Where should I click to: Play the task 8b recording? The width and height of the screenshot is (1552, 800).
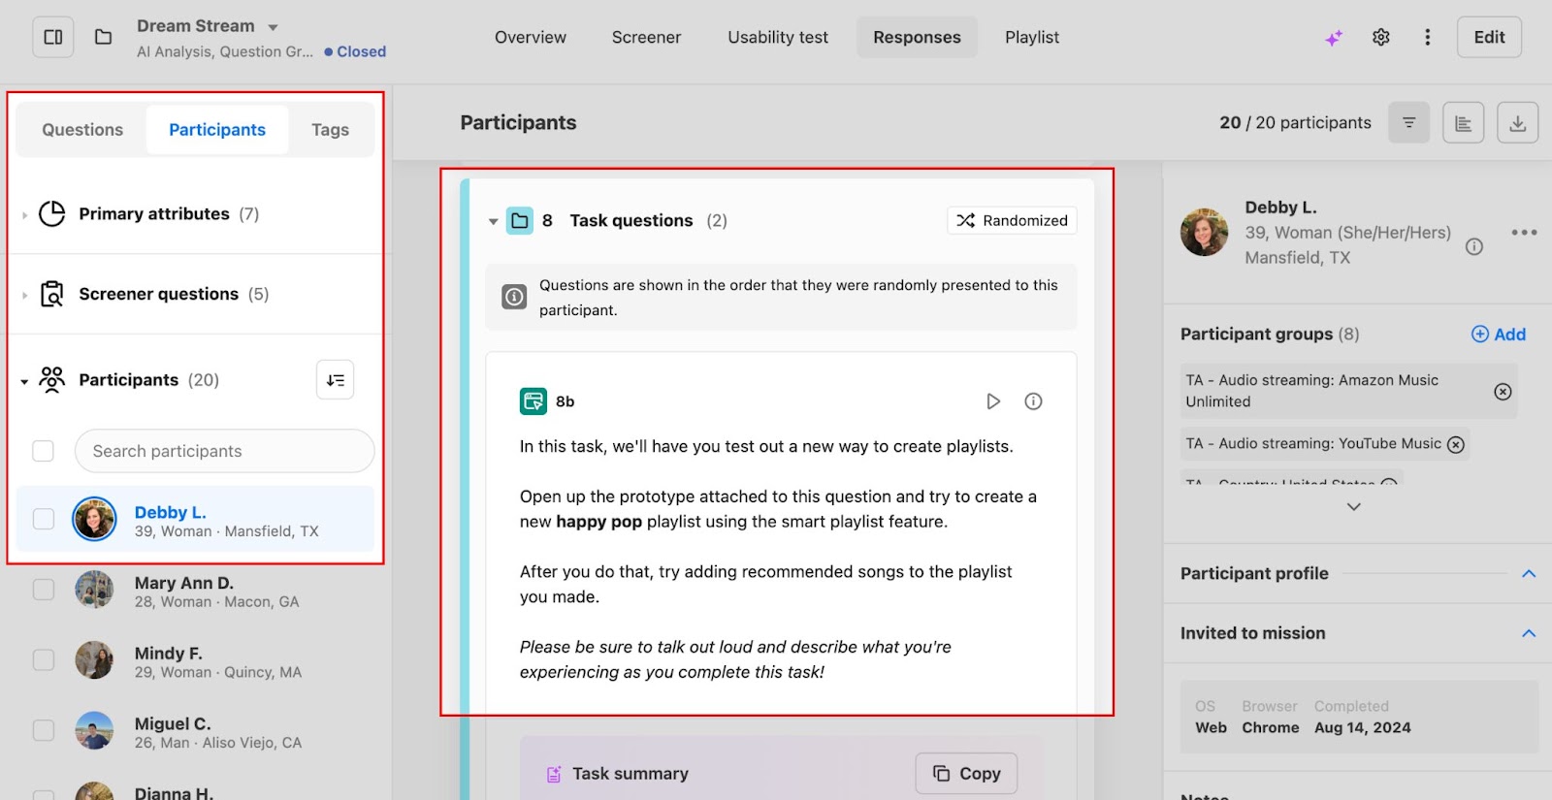tap(992, 401)
